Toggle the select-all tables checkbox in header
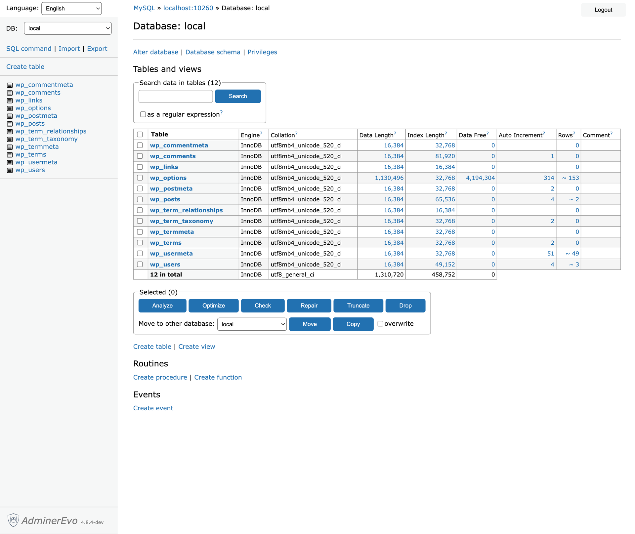 pos(140,135)
